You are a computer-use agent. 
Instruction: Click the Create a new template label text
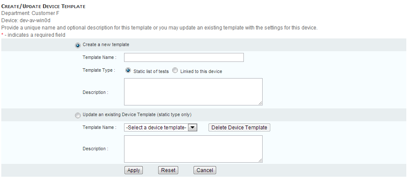click(x=106, y=44)
